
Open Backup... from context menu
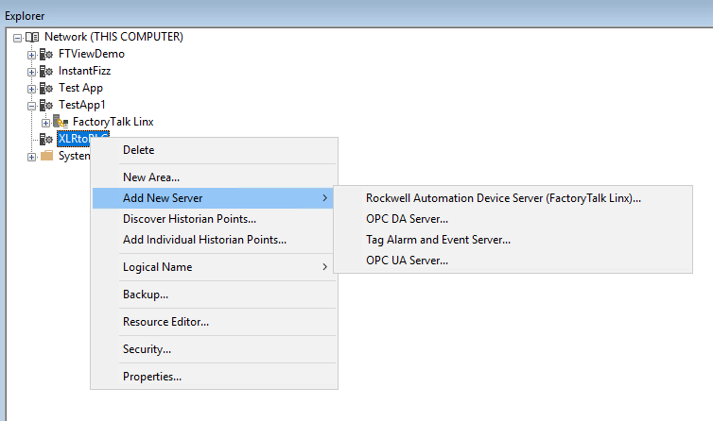(x=214, y=295)
